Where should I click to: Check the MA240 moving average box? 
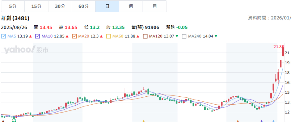click(184, 36)
